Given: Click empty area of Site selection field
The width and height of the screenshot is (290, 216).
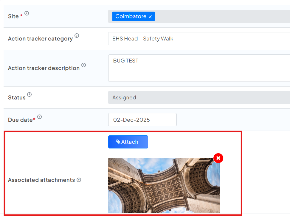Looking at the screenshot, I should 221,16.
